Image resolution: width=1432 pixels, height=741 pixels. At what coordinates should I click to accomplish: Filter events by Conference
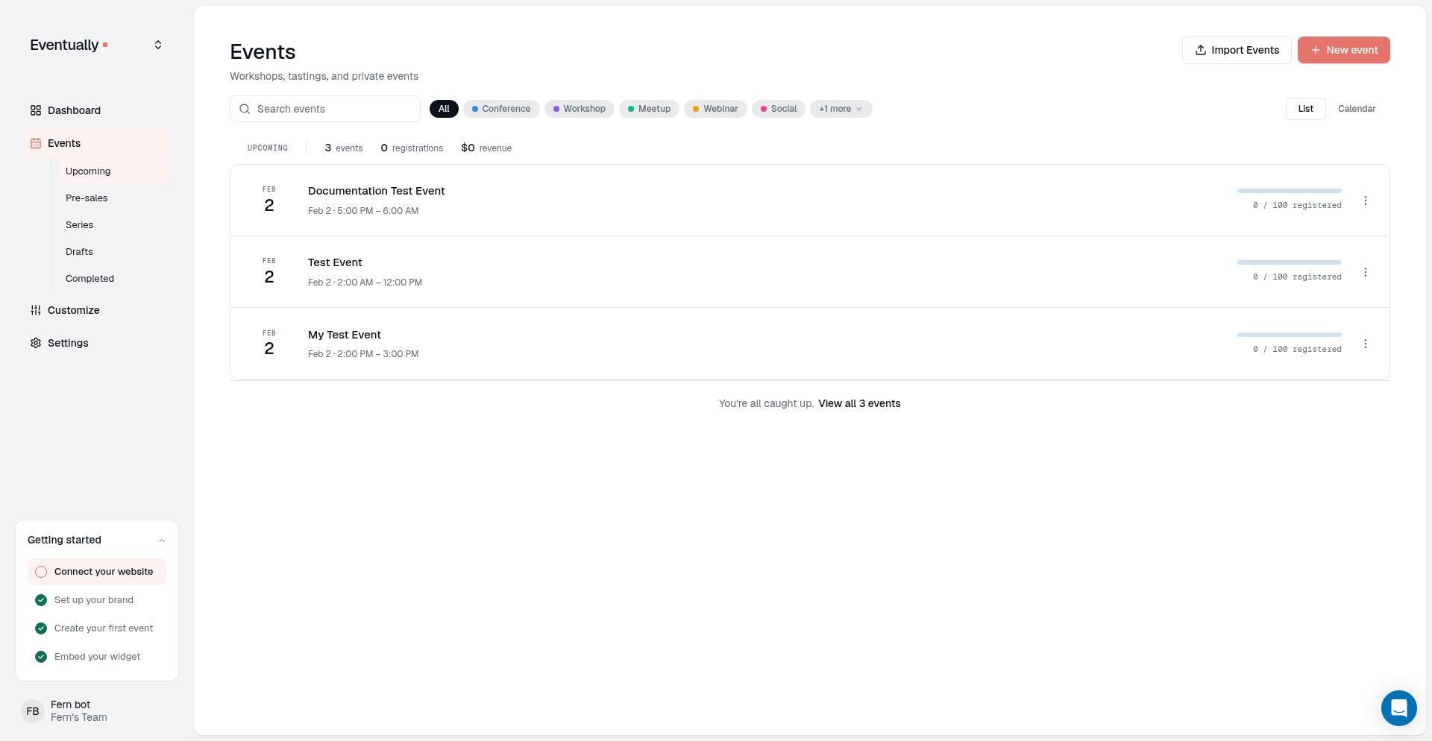coord(501,109)
